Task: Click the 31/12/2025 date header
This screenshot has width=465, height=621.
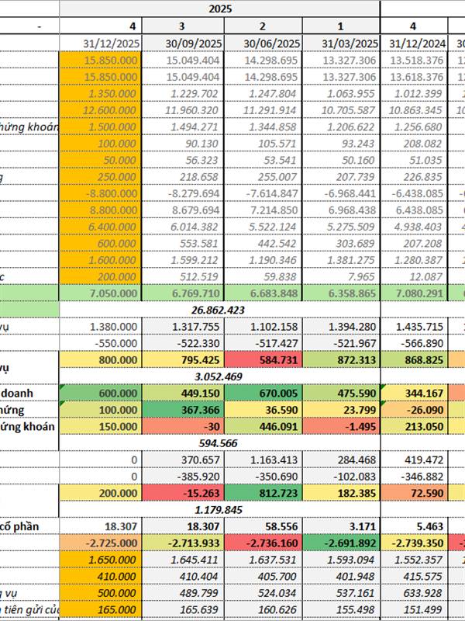Action: (101, 43)
